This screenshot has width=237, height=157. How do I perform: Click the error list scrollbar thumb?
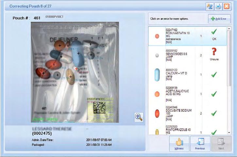pyautogui.click(x=229, y=58)
